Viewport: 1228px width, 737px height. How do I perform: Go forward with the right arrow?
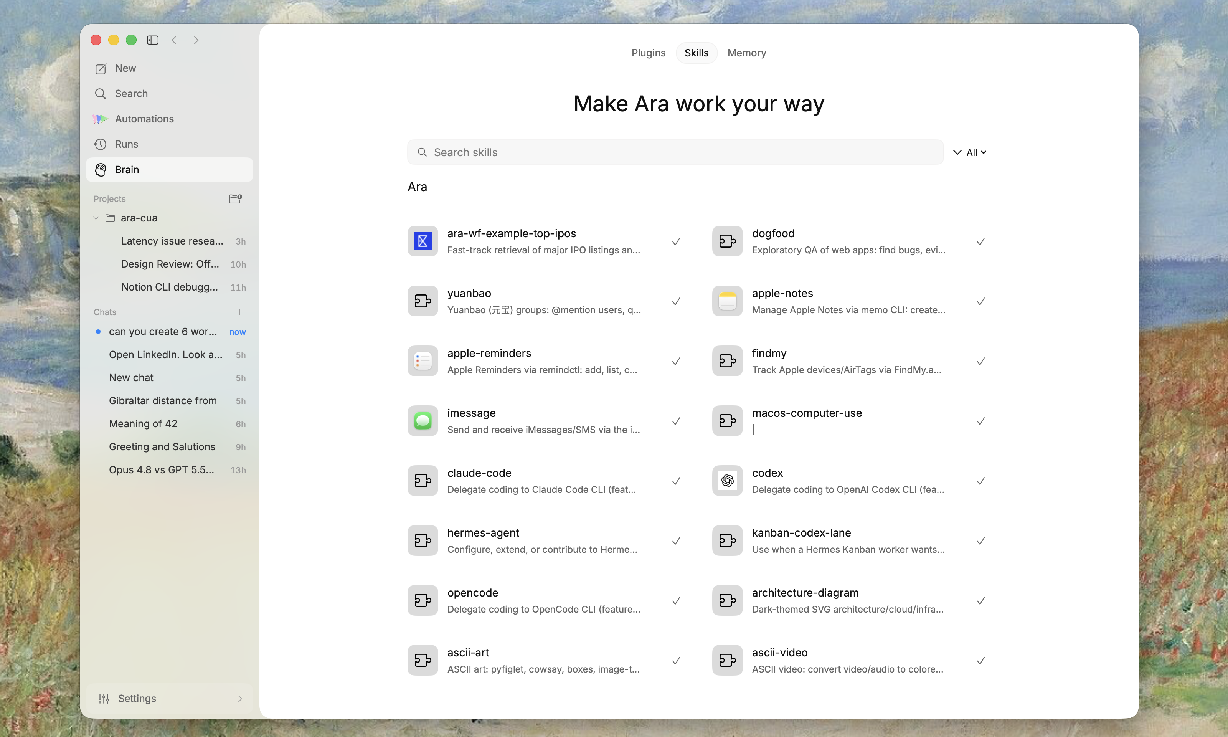pos(196,40)
